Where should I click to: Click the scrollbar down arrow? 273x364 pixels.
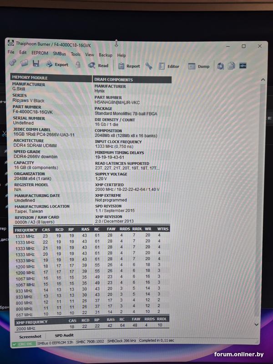tap(256, 324)
